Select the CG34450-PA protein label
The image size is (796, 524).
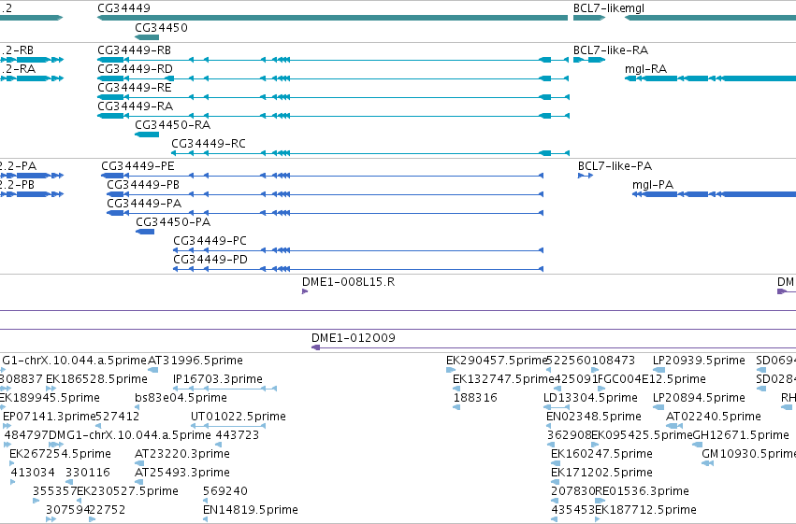coord(173,222)
